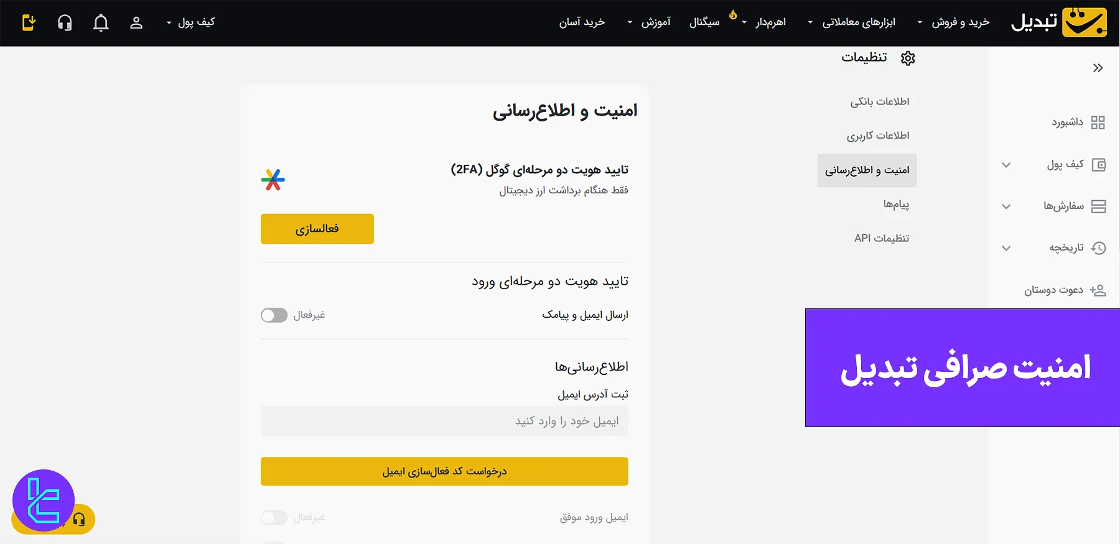Image resolution: width=1120 pixels, height=544 pixels.
Task: Go to داشبورد in sidebar
Action: 1067,122
